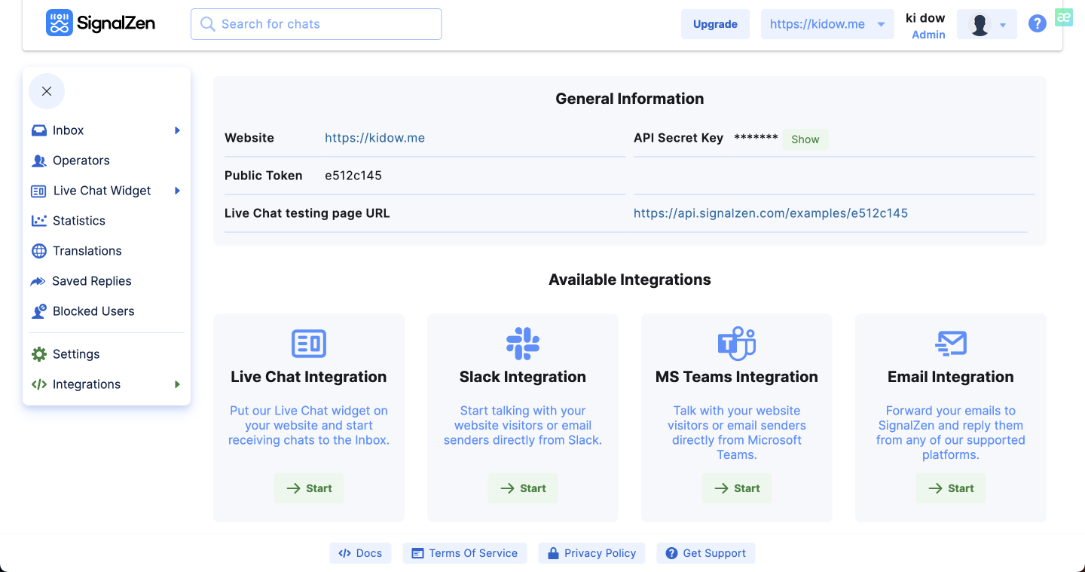Click the Upgrade button
Image resolution: width=1085 pixels, height=572 pixels.
[715, 24]
